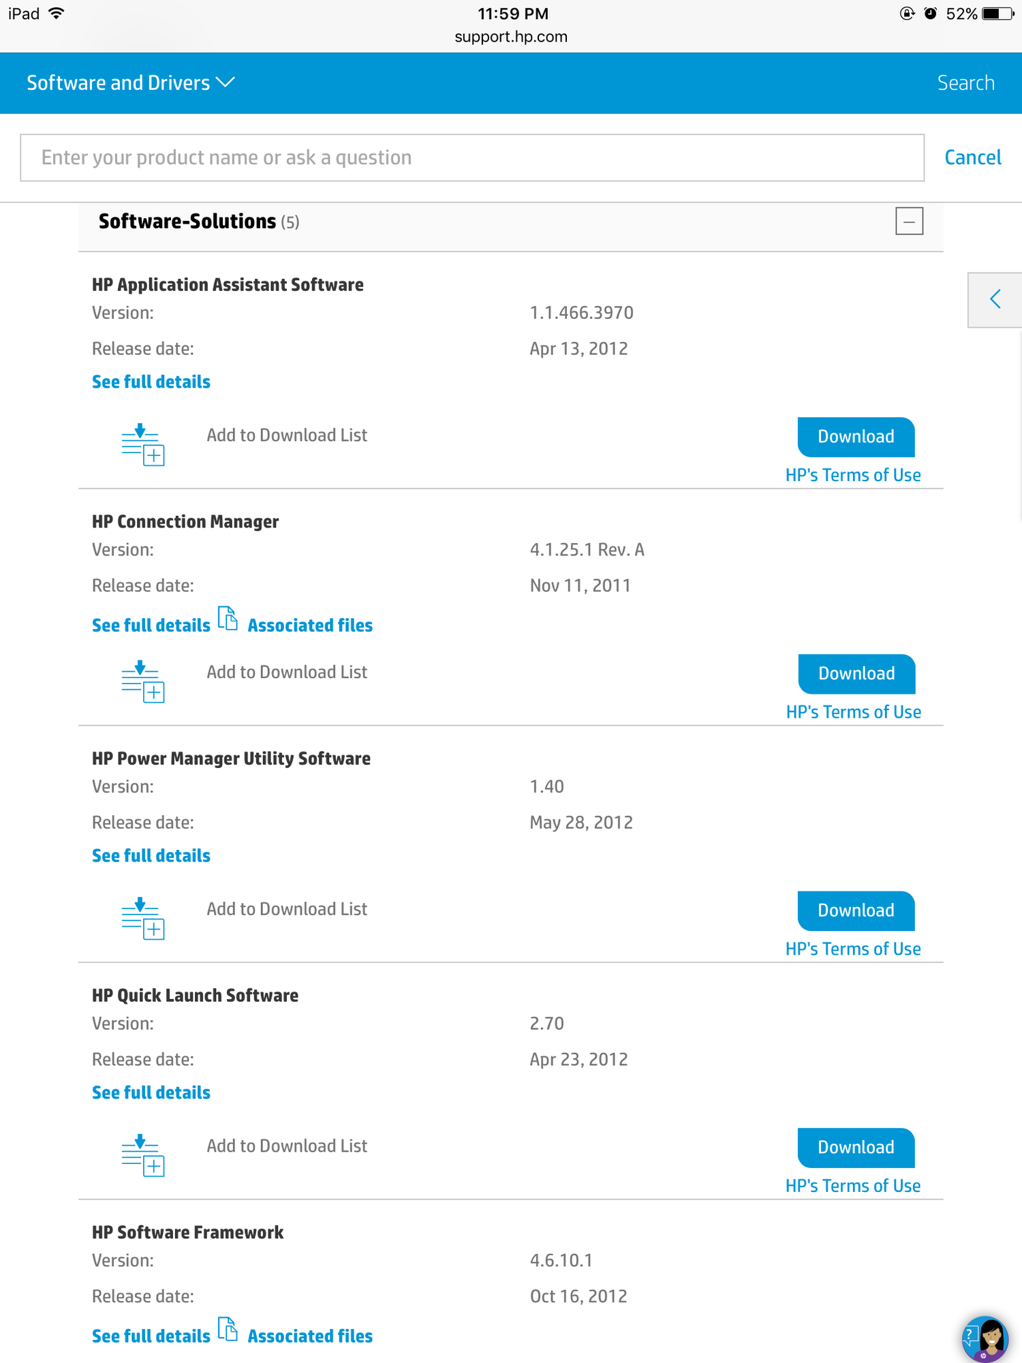Click the Add to Download List icon for HP Quick Launch

[x=142, y=1157]
